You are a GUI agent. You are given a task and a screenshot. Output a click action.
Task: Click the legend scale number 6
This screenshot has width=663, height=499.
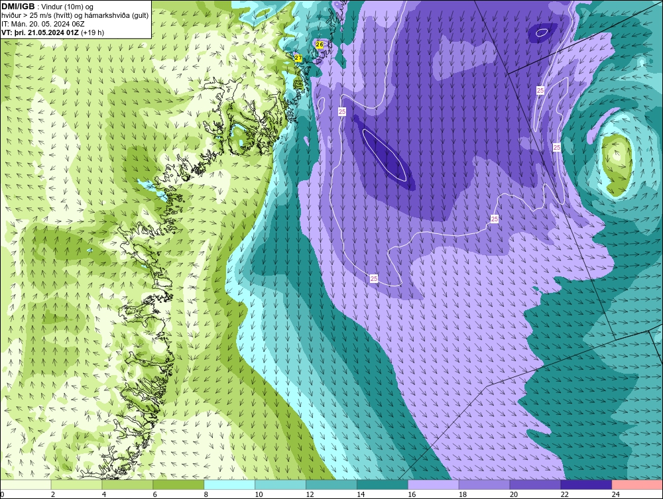[x=154, y=494]
